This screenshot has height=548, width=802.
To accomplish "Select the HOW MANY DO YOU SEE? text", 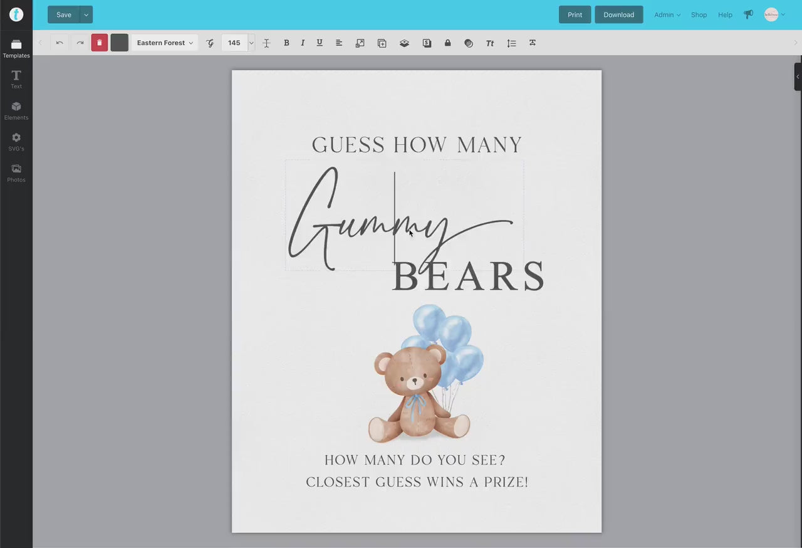I will (x=415, y=460).
